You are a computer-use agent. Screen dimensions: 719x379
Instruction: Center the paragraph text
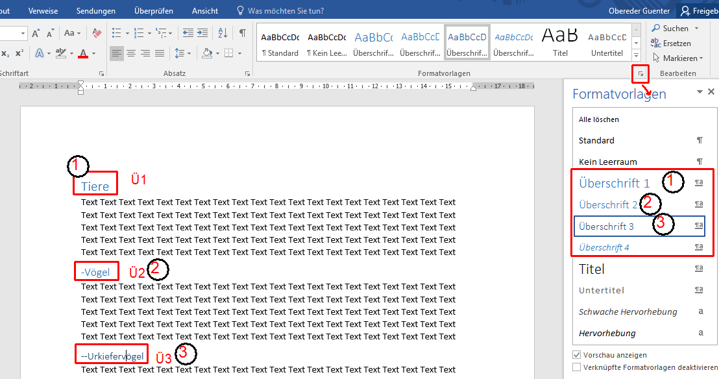coord(131,54)
